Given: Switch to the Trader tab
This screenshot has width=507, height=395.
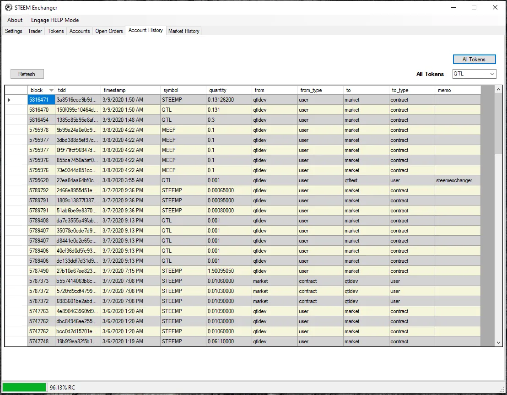Looking at the screenshot, I should pos(35,31).
